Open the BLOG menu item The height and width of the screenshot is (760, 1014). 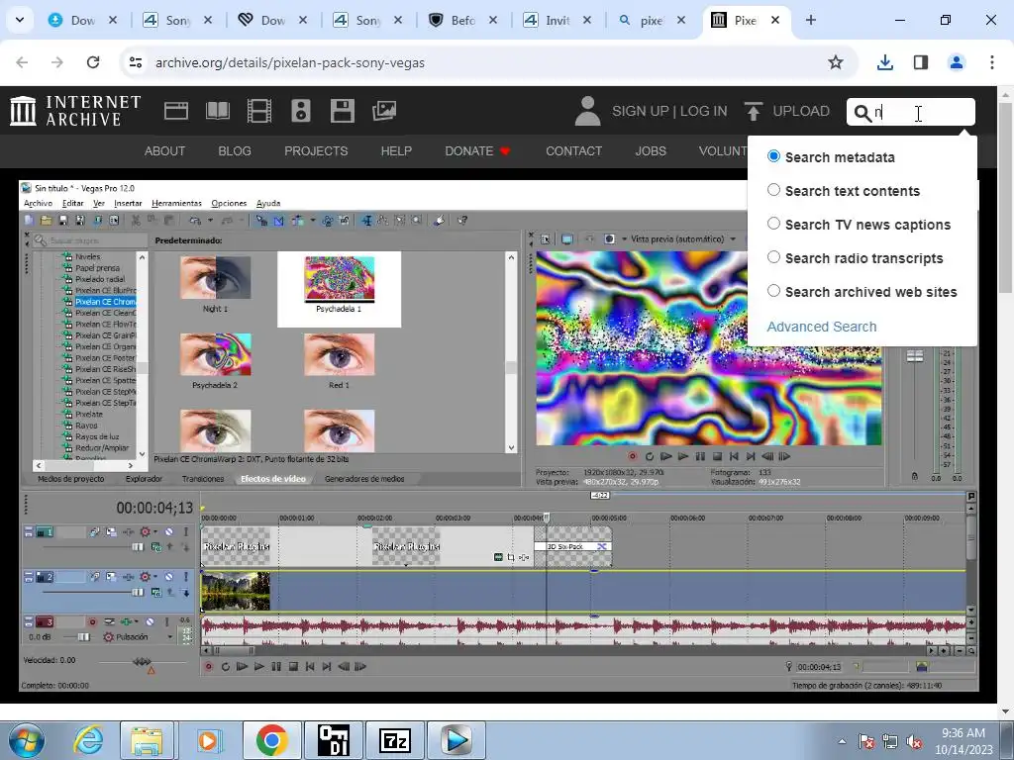(235, 151)
